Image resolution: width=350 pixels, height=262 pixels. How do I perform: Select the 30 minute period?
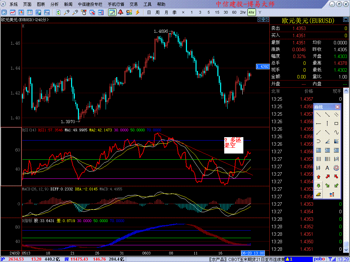pos(226,13)
